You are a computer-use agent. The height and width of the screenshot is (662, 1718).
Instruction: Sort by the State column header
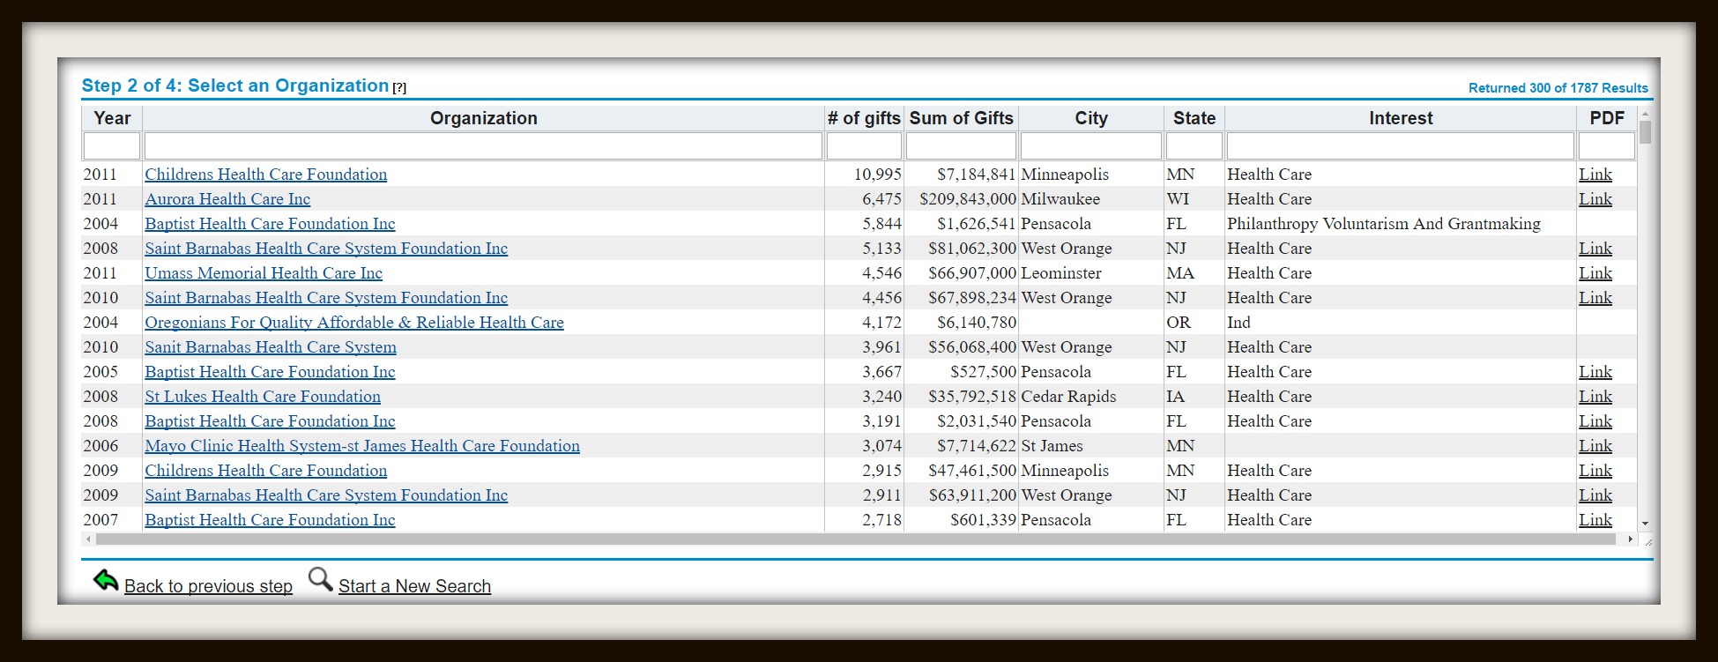pos(1194,118)
